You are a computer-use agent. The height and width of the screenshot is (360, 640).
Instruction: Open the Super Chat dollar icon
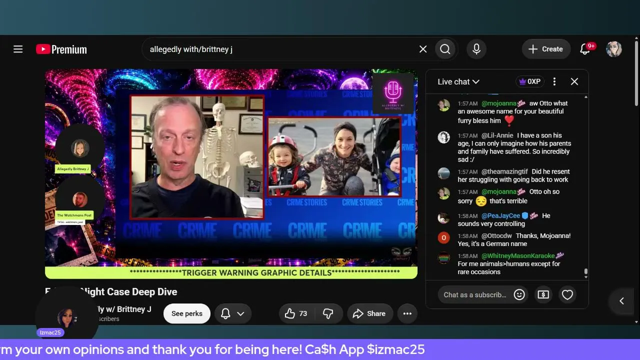(x=543, y=294)
